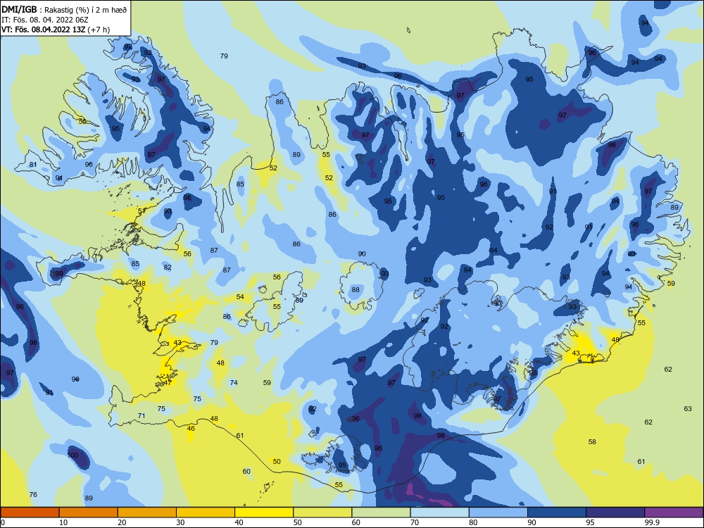Click the humidity value '76' on the map

33,495
